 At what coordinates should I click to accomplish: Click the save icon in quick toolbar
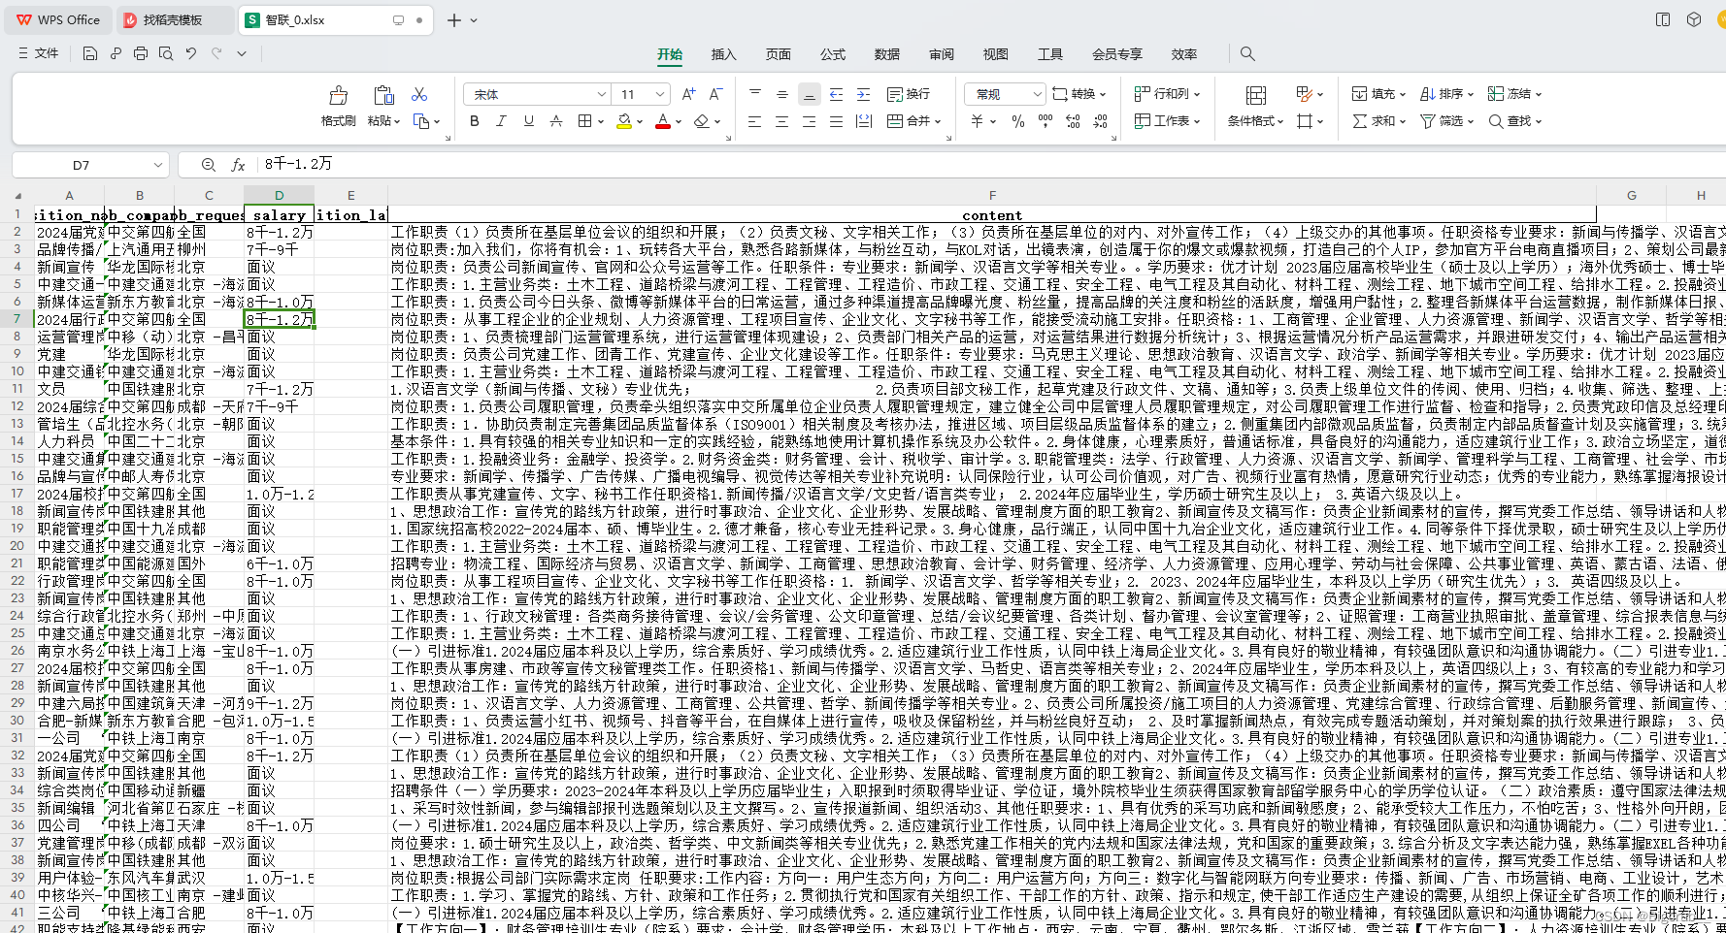pyautogui.click(x=89, y=53)
